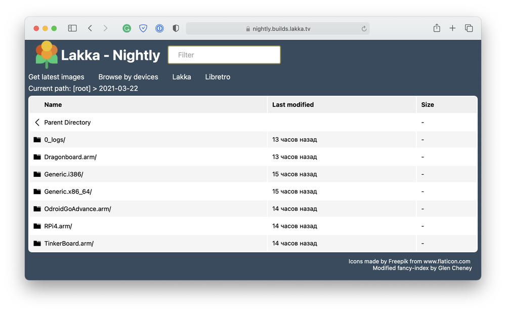
Task: Open the Share button in Safari
Action: click(x=437, y=28)
